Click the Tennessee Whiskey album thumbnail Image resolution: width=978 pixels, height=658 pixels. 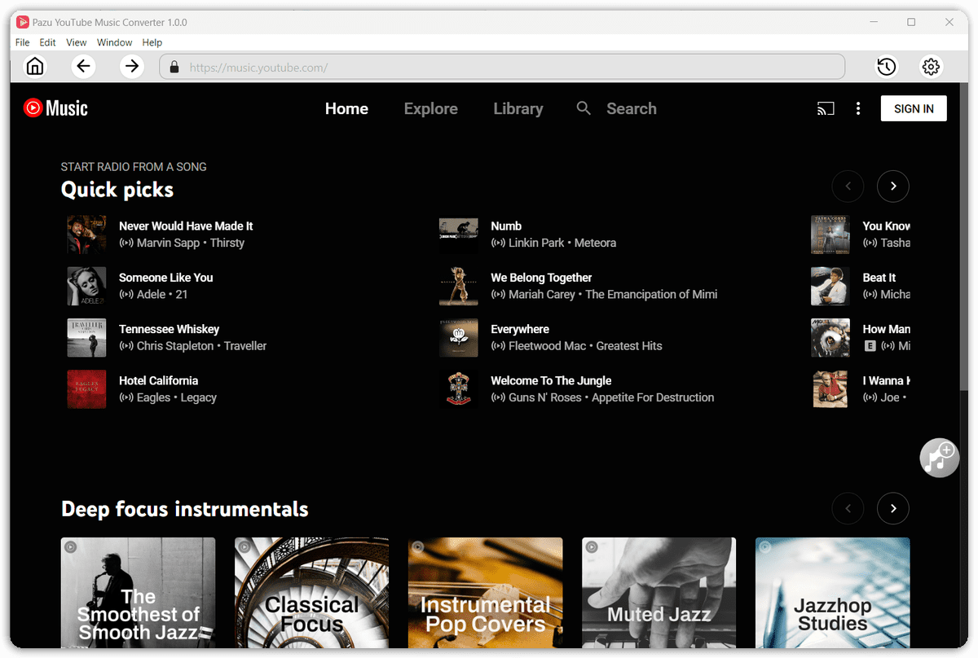point(87,337)
